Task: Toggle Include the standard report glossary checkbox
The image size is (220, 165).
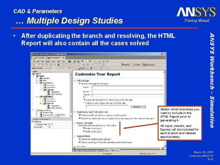Action: (x=80, y=139)
